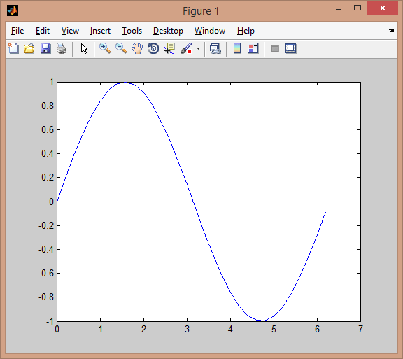This screenshot has width=403, height=359.
Task: Open a file with the folder icon
Action: pyautogui.click(x=29, y=48)
